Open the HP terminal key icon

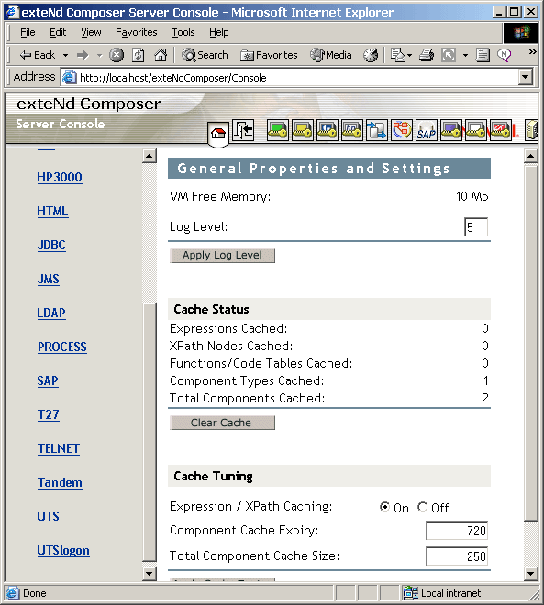coord(351,130)
